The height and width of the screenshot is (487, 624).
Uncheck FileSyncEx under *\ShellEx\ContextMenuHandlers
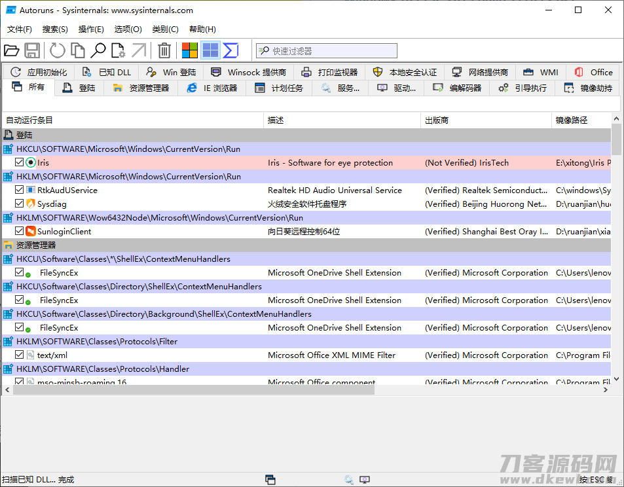(x=19, y=272)
